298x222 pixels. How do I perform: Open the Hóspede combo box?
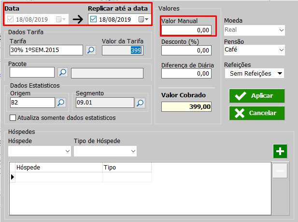[x=40, y=151]
